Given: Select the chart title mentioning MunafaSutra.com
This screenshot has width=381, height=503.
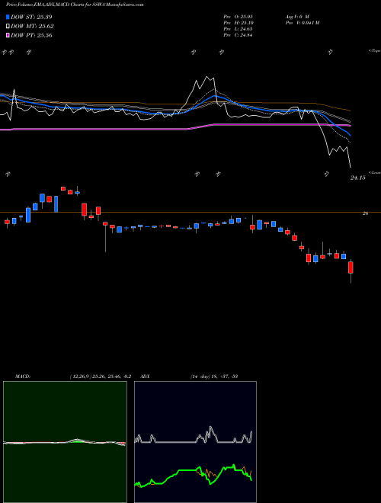Looking at the screenshot, I should (75, 5).
